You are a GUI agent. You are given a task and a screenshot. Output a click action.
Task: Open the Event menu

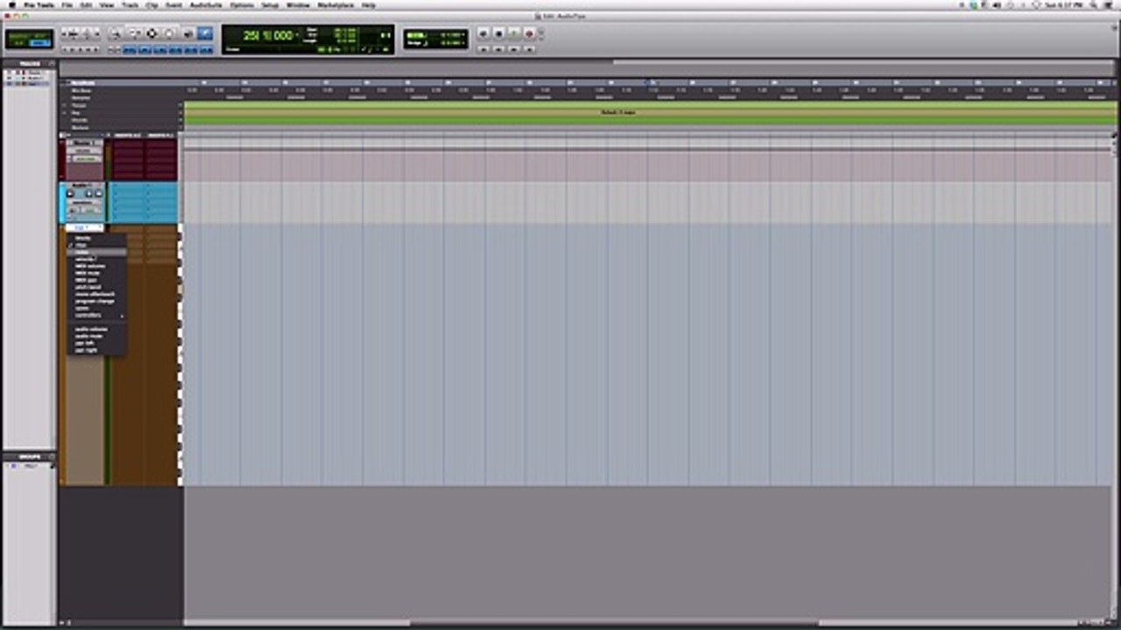[174, 4]
